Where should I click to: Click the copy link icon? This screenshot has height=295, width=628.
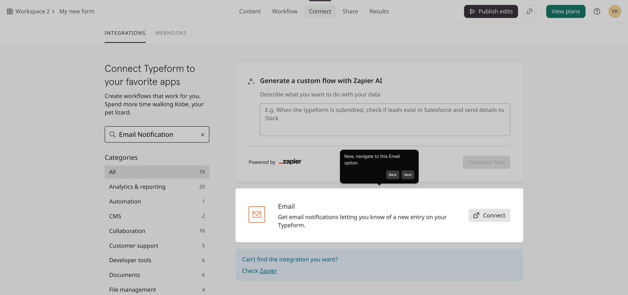click(529, 11)
